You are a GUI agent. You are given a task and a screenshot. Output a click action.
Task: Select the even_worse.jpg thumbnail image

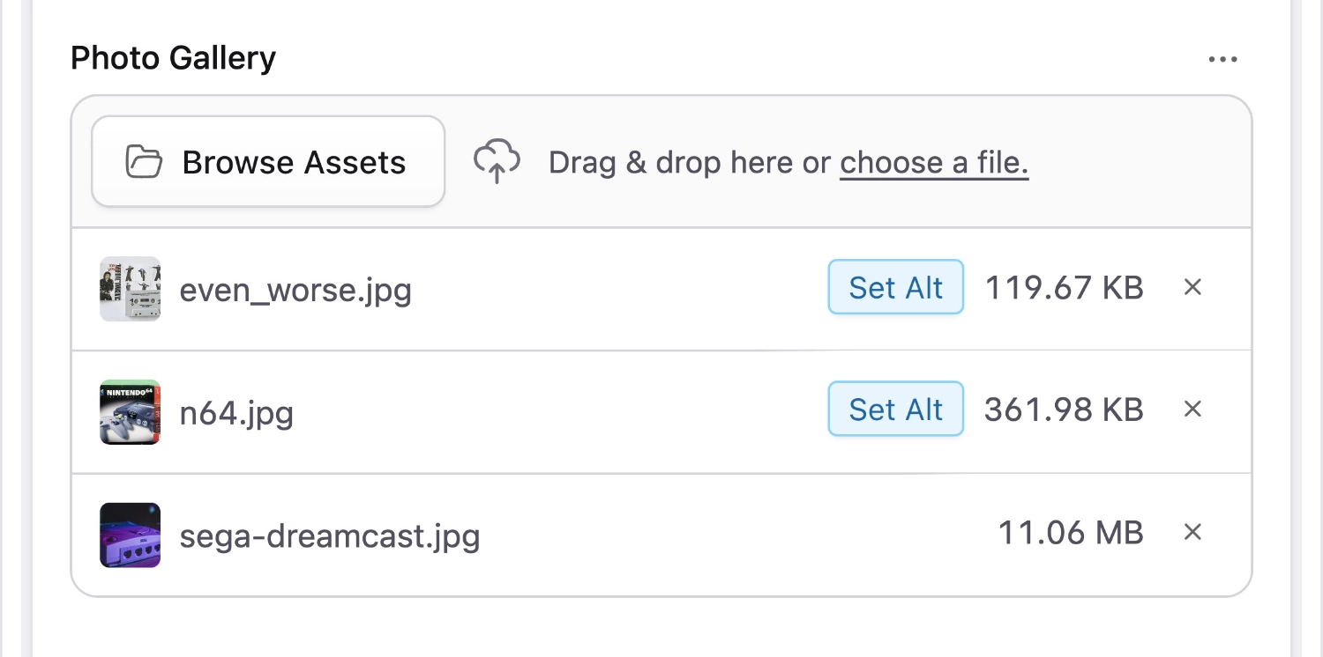click(130, 288)
